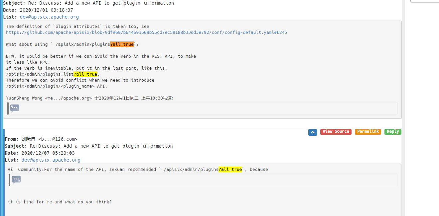439x216 pixels.
Task: Open dev@apisix.apache.org list link in second email
Action: (x=51, y=160)
